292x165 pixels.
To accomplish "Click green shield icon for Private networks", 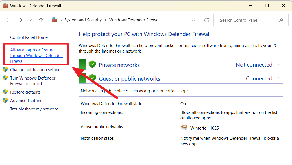I will pyautogui.click(x=92, y=64).
